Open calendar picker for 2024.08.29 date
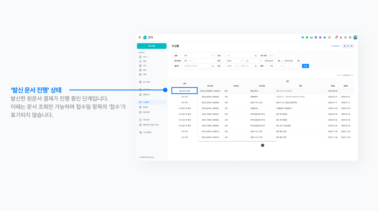 pos(279,61)
